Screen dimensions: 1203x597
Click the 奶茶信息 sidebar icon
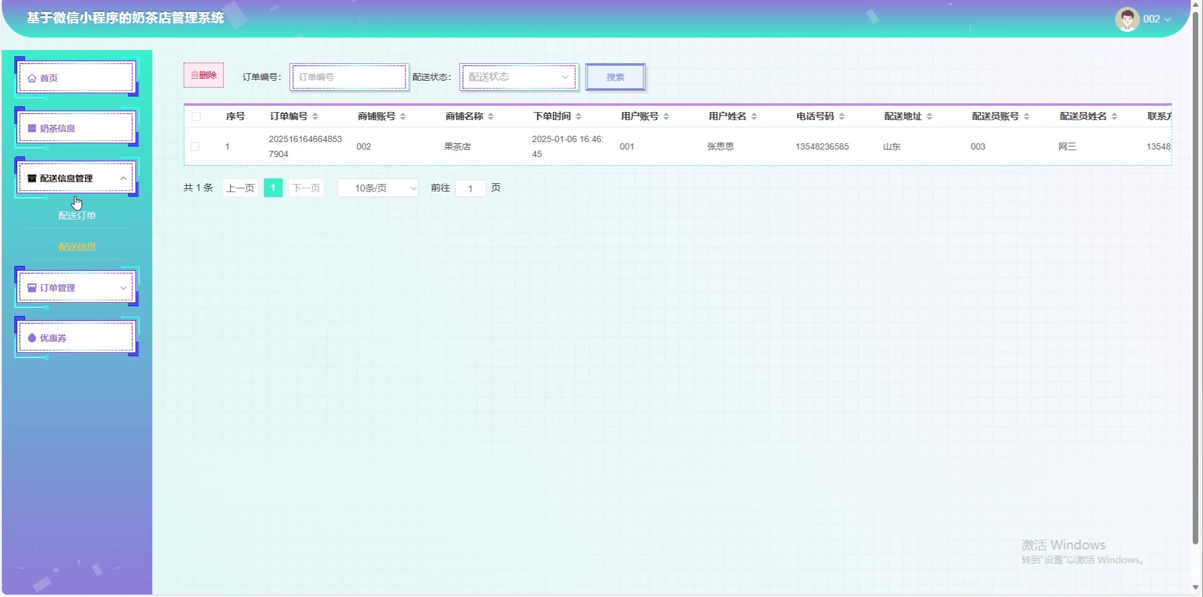[x=32, y=128]
